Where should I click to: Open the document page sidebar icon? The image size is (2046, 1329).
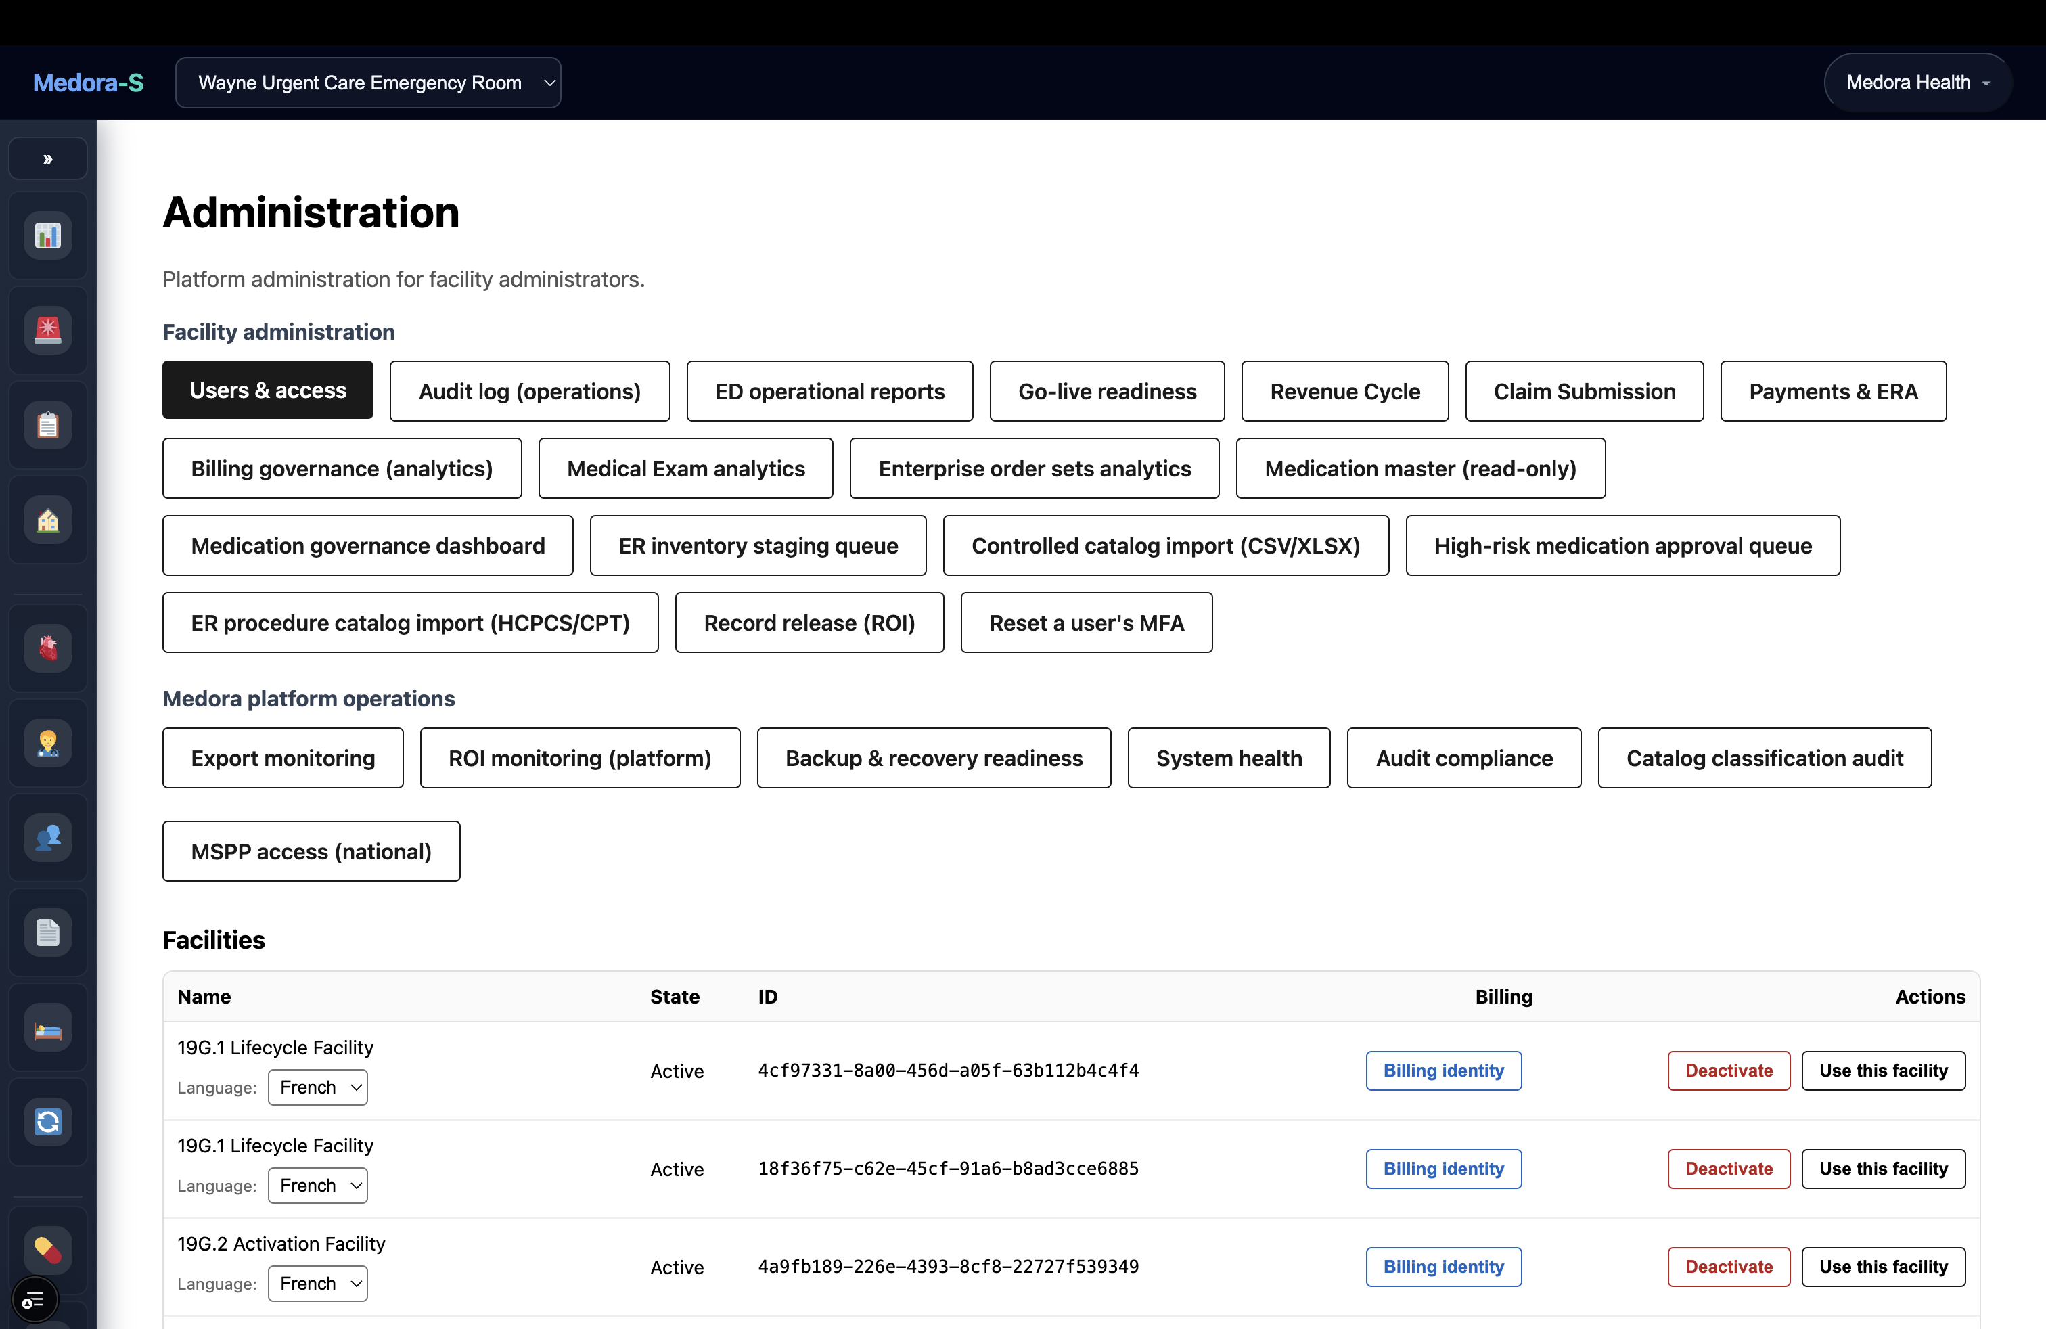(48, 932)
